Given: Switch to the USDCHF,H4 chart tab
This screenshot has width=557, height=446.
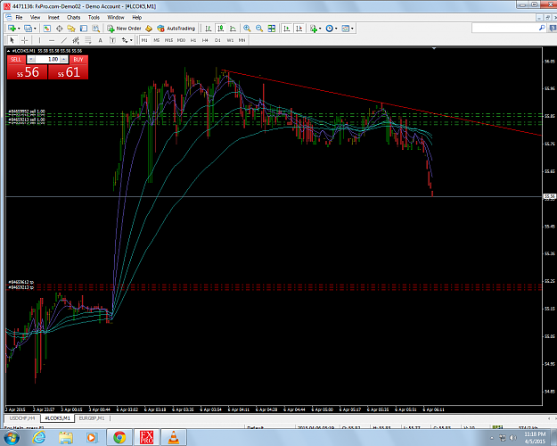Looking at the screenshot, I should click(22, 418).
